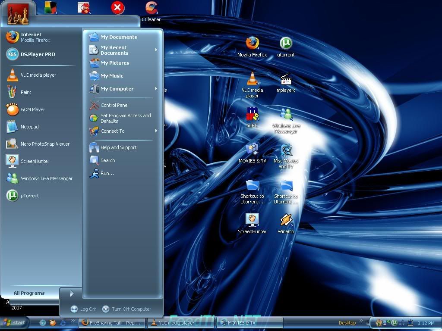Open Windows Live Messenger in the Start menu
This screenshot has height=331, width=442.
[x=41, y=178]
